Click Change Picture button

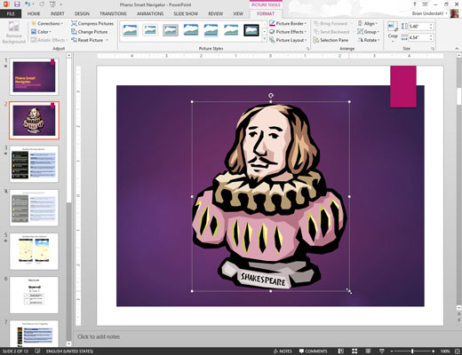coord(89,32)
